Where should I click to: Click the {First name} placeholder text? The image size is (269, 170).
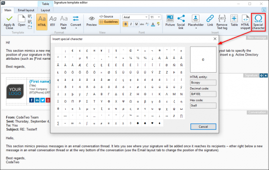[40, 82]
